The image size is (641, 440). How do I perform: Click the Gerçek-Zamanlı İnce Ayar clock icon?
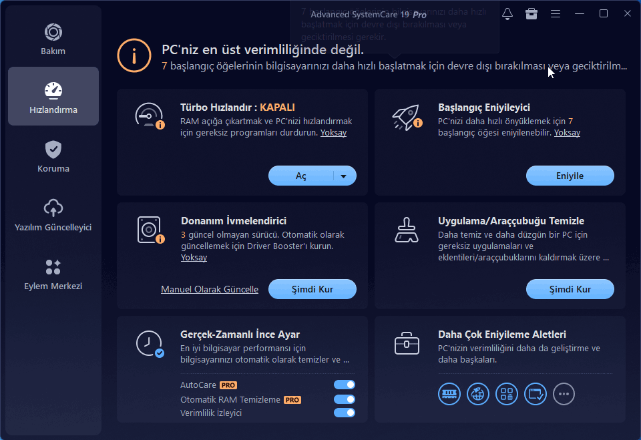pyautogui.click(x=150, y=344)
